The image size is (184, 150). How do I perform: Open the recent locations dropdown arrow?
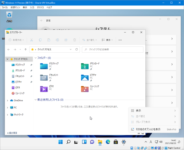[20, 49]
